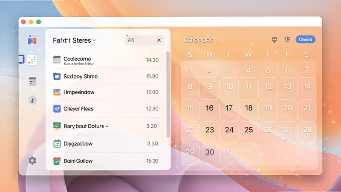Click the round activity icon in sidebar

tap(32, 100)
